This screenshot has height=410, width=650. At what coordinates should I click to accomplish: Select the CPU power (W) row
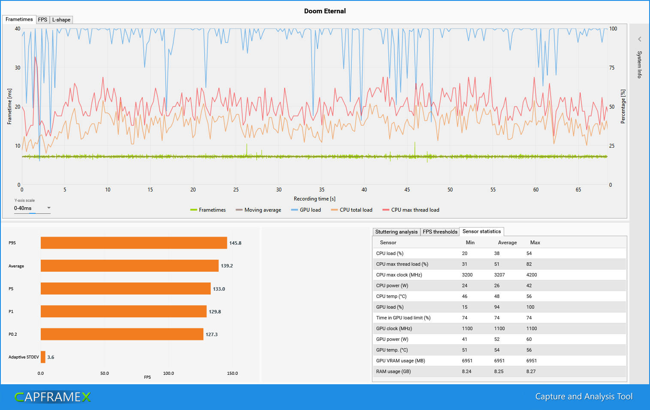click(499, 285)
